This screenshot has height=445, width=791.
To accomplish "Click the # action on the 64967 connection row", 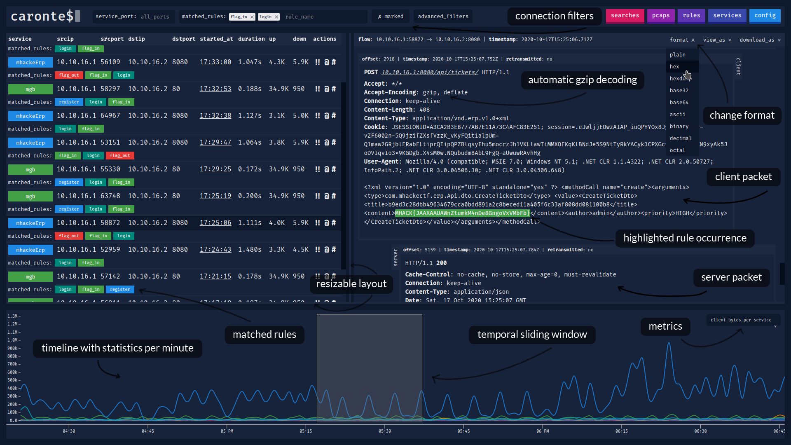I will (x=334, y=116).
